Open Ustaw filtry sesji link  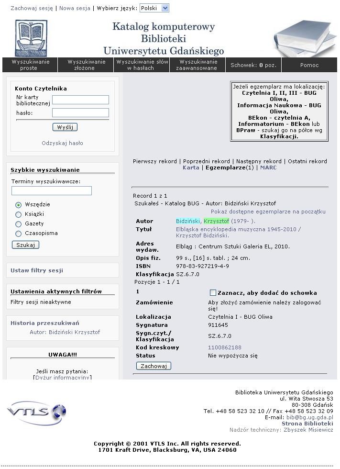click(x=37, y=270)
